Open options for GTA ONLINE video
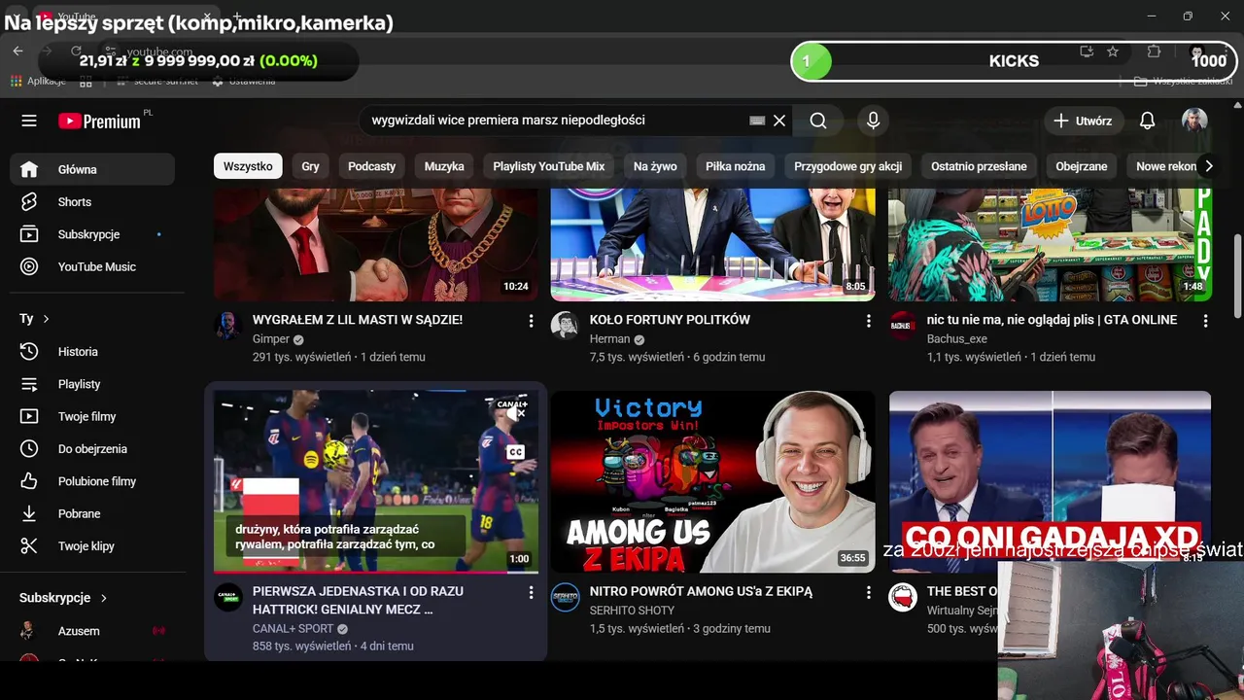The width and height of the screenshot is (1244, 700). coord(1204,321)
